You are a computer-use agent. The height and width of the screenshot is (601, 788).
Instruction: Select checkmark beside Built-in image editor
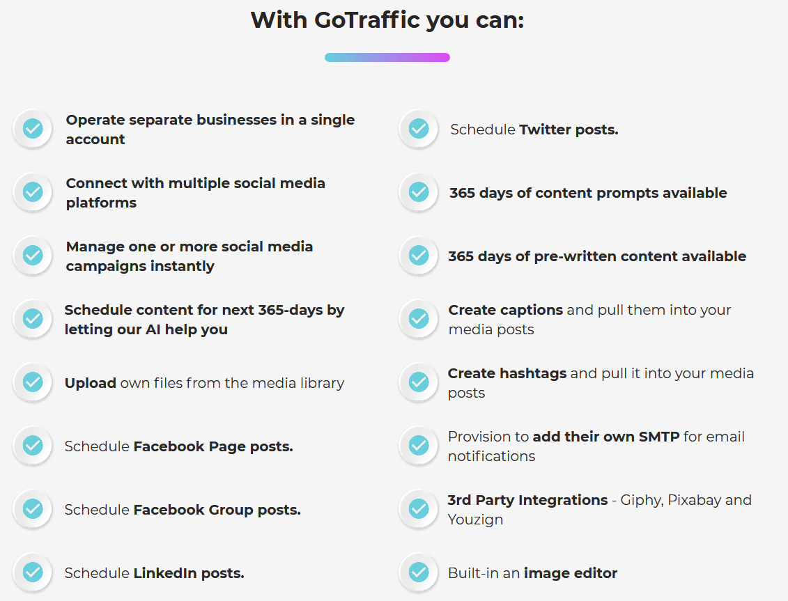pyautogui.click(x=418, y=572)
